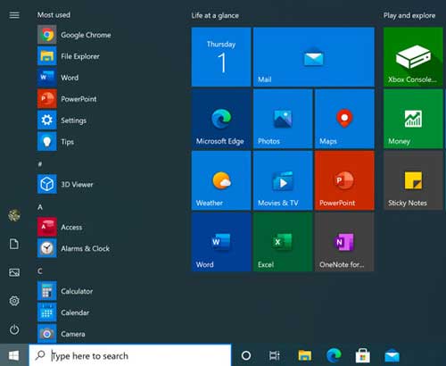The width and height of the screenshot is (446, 366).
Task: Open PowerPoint in the Most used list
Action: [67, 99]
